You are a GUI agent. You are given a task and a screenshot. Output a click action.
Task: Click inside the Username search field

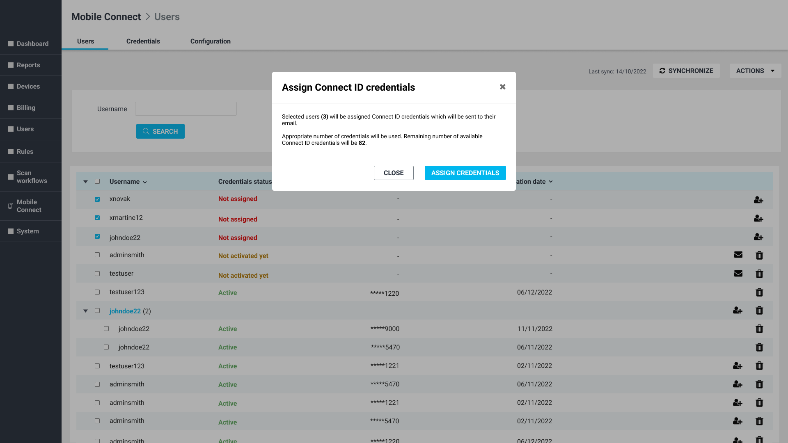(x=186, y=109)
